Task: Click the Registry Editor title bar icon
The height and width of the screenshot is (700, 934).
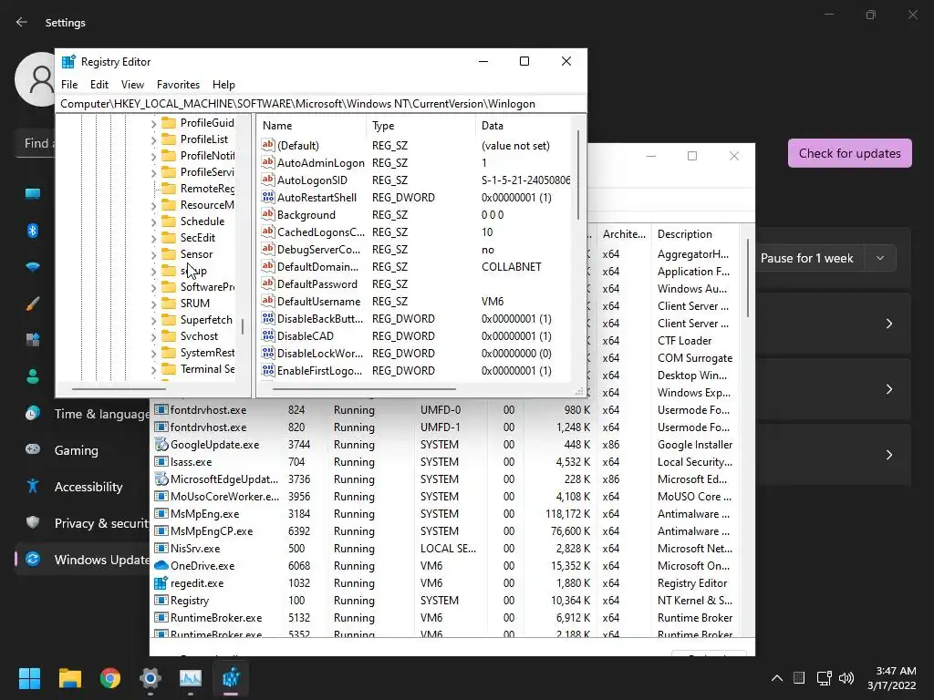Action: [68, 61]
